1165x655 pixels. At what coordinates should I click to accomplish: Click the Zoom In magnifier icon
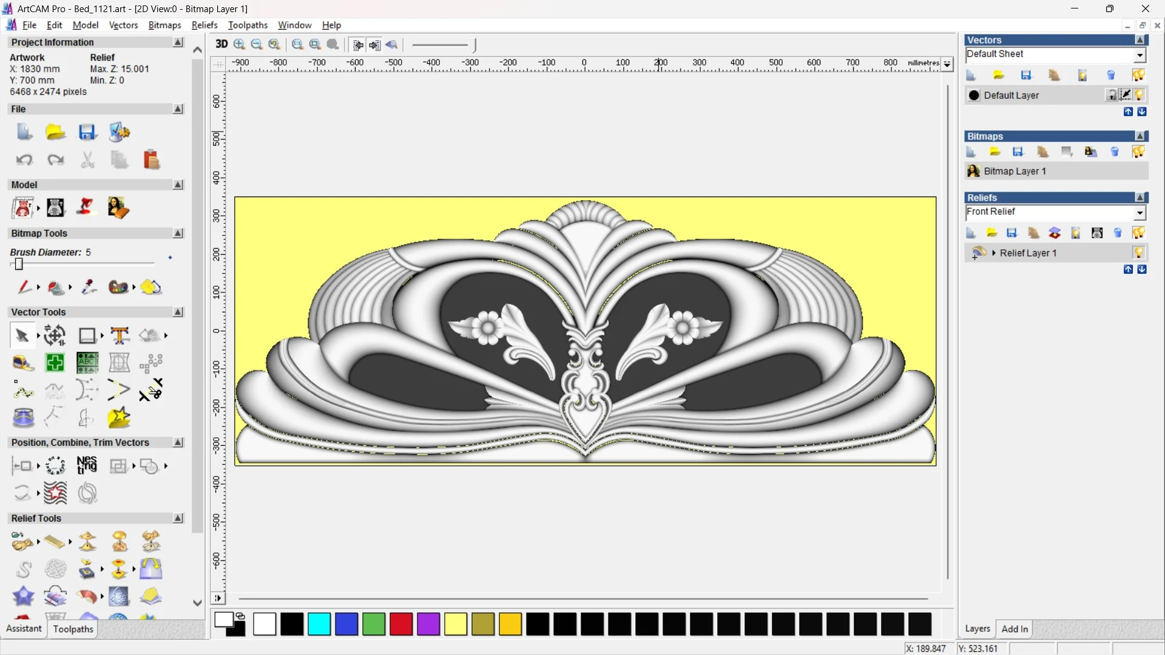tap(240, 44)
